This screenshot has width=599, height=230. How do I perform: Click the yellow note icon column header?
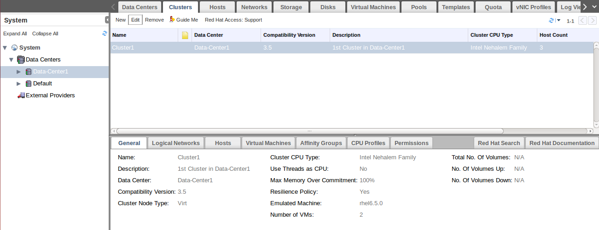[x=185, y=35]
